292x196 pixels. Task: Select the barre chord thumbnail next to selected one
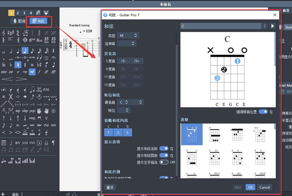(x=215, y=134)
